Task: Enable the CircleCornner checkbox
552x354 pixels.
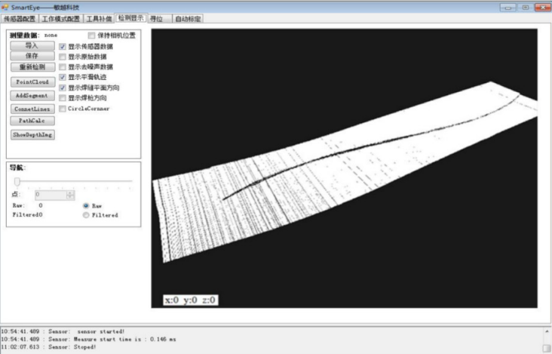Action: (63, 109)
